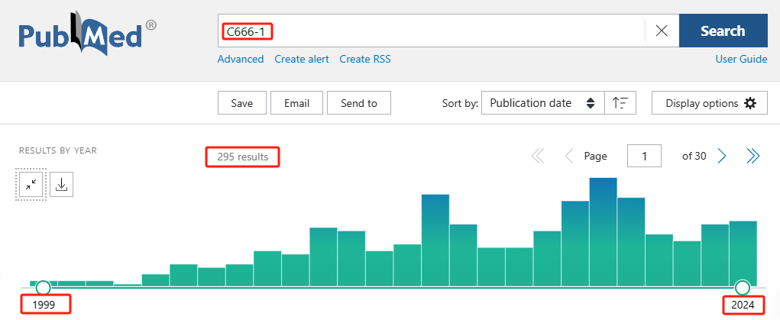780x320 pixels.
Task: Click Create alert link
Action: tap(302, 60)
